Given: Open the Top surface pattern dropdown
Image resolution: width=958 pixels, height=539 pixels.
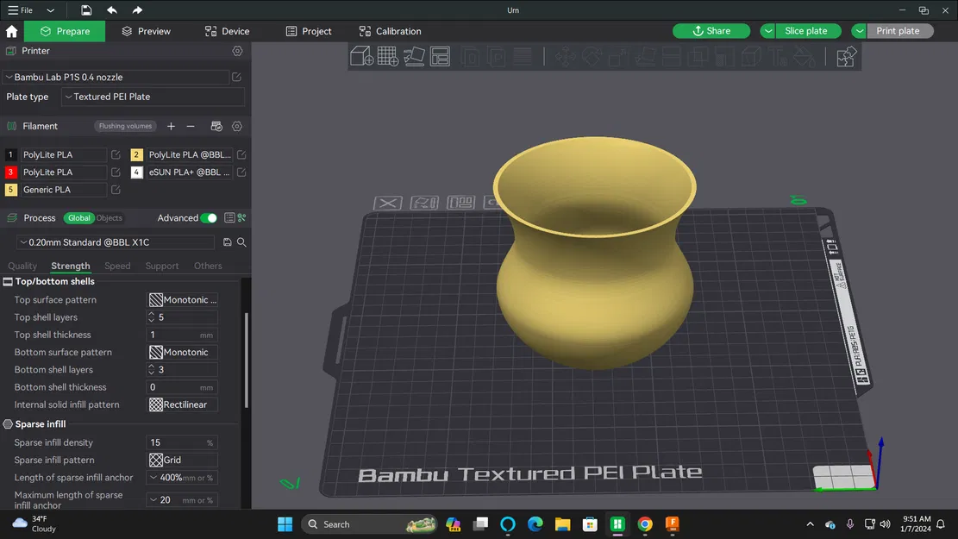Looking at the screenshot, I should [x=182, y=299].
